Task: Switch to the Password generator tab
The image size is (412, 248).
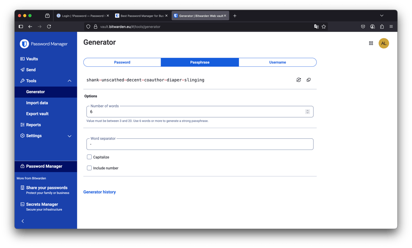Action: [122, 62]
